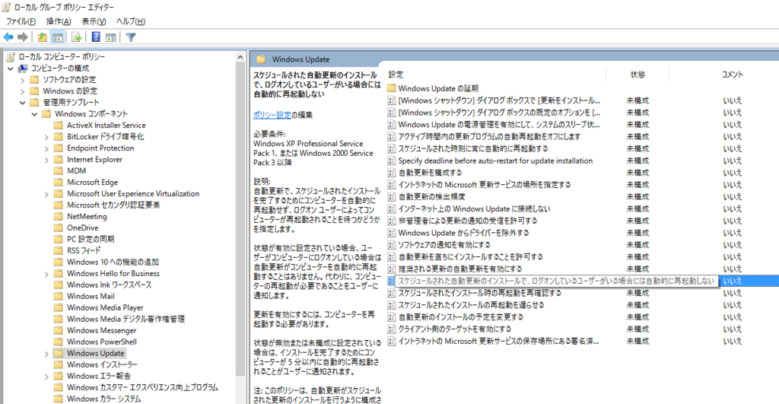Toggle the Show/Hide action pane icon
The width and height of the screenshot is (779, 404).
pyautogui.click(x=111, y=37)
